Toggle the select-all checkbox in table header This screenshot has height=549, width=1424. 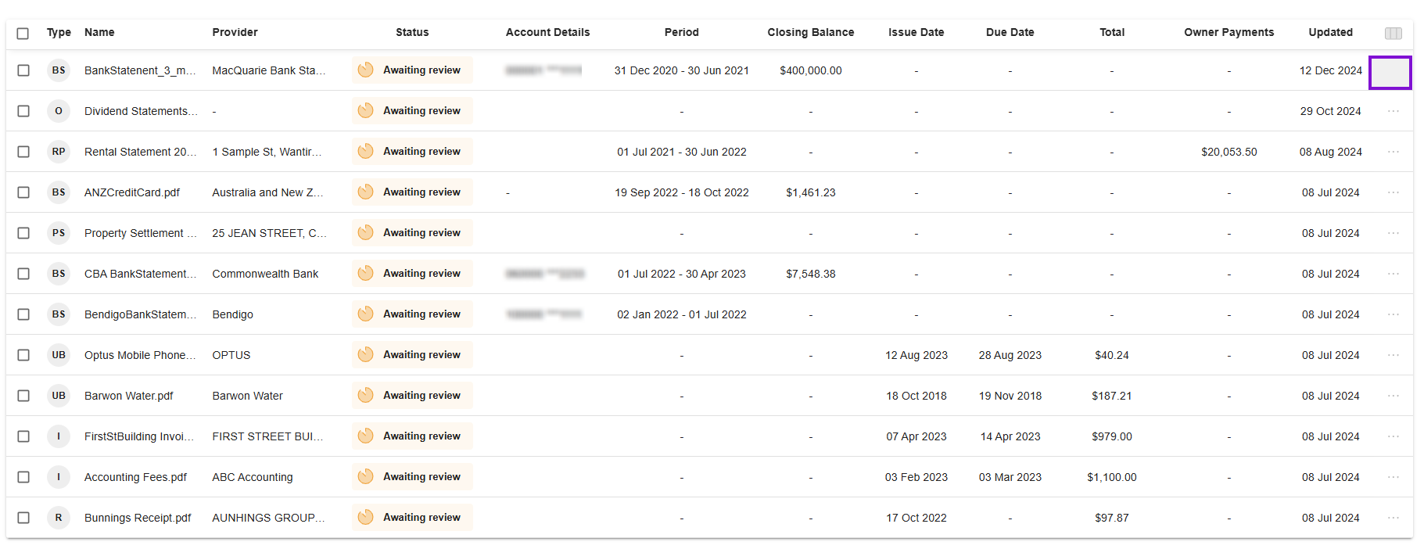pyautogui.click(x=23, y=33)
